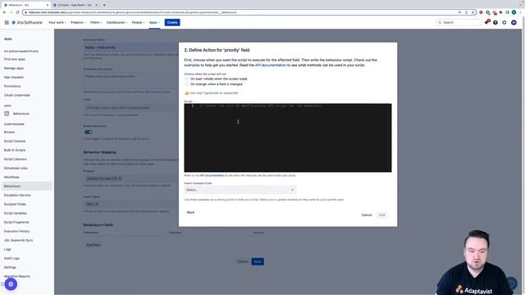
Task: Open Workflows in the sidebar
Action: tap(11, 177)
